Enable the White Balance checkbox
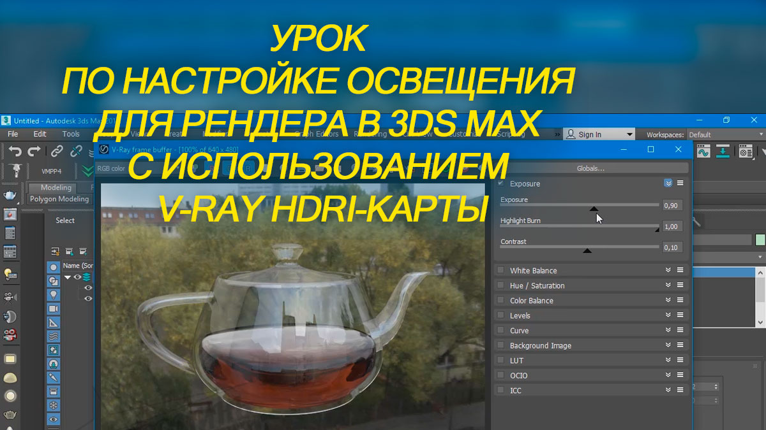 [500, 270]
